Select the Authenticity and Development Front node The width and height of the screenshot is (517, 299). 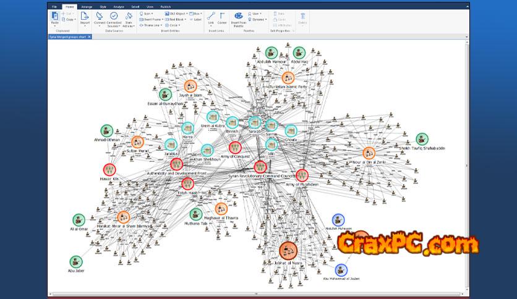[x=176, y=164]
